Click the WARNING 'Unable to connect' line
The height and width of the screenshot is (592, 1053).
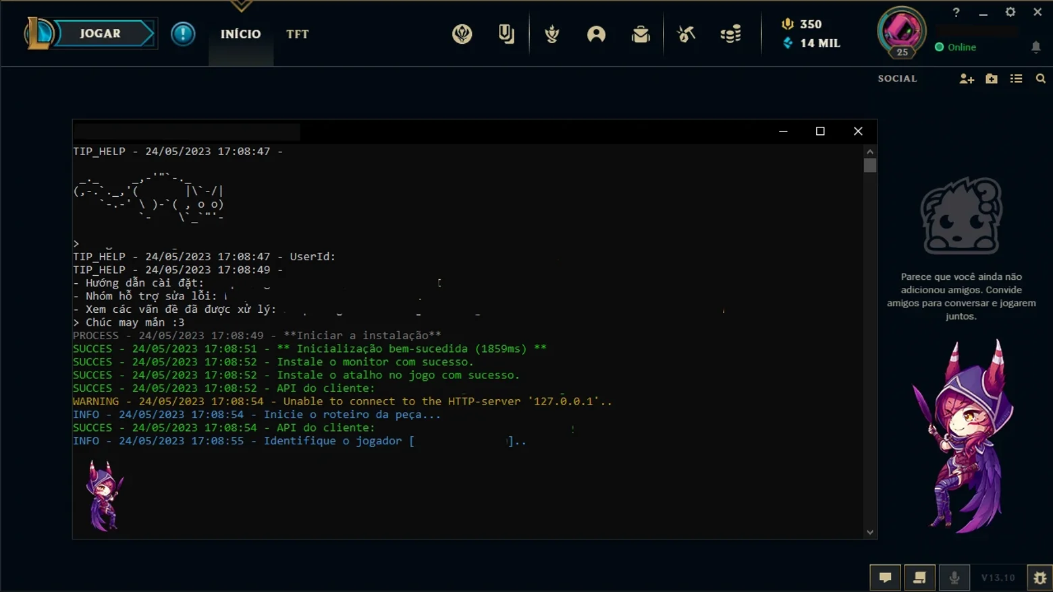[x=343, y=401]
